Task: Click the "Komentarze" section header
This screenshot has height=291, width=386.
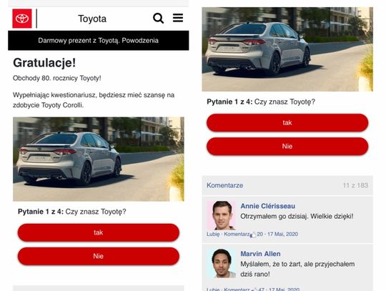Action: [224, 185]
